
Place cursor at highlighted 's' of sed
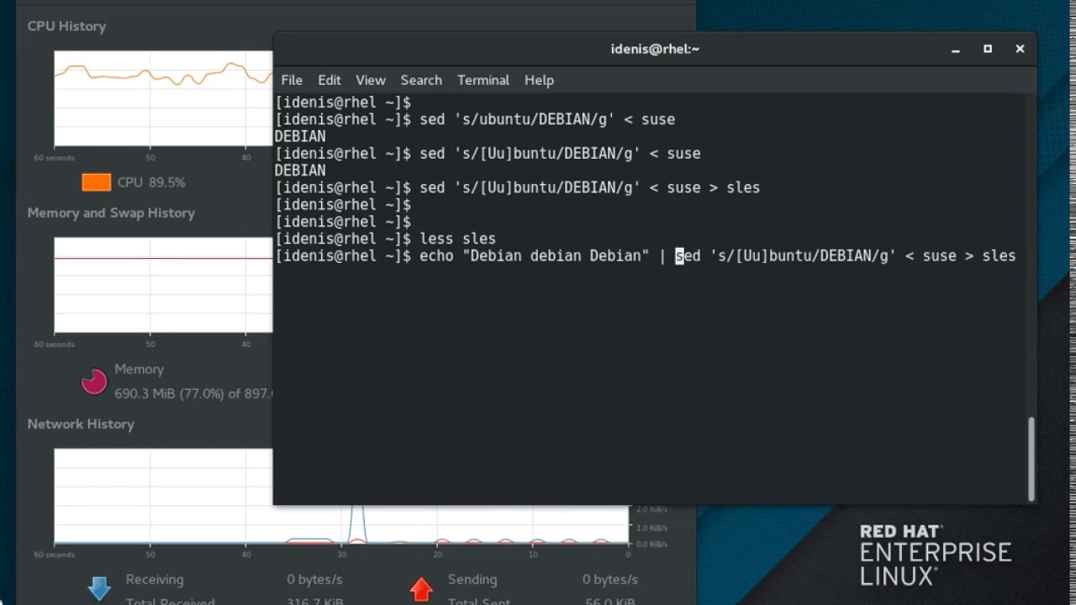(679, 255)
